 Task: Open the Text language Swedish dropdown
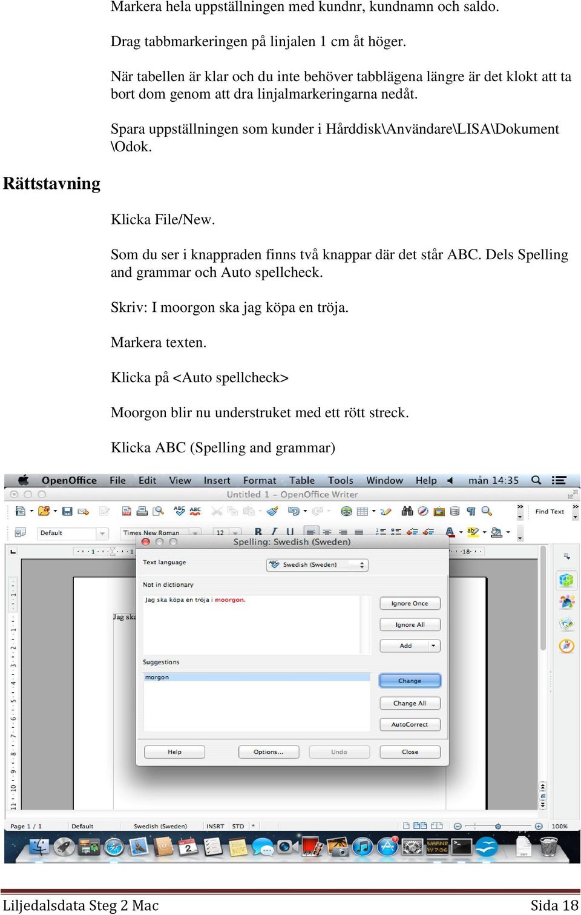click(317, 564)
